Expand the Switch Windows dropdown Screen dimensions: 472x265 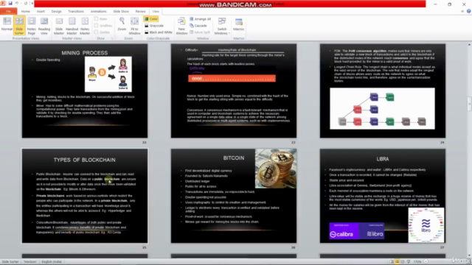click(x=222, y=26)
